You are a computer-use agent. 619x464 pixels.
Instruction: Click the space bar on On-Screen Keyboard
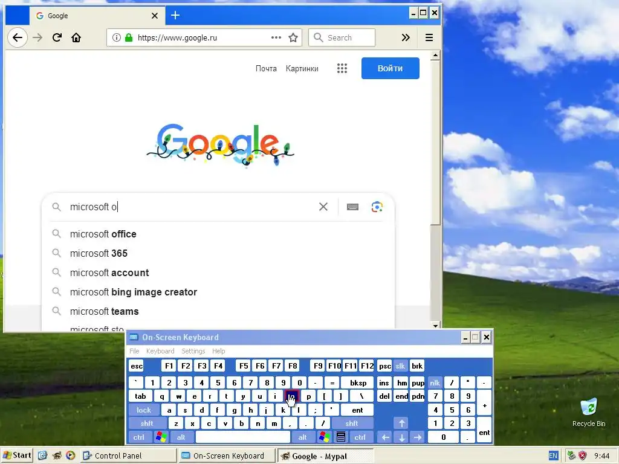pos(243,437)
